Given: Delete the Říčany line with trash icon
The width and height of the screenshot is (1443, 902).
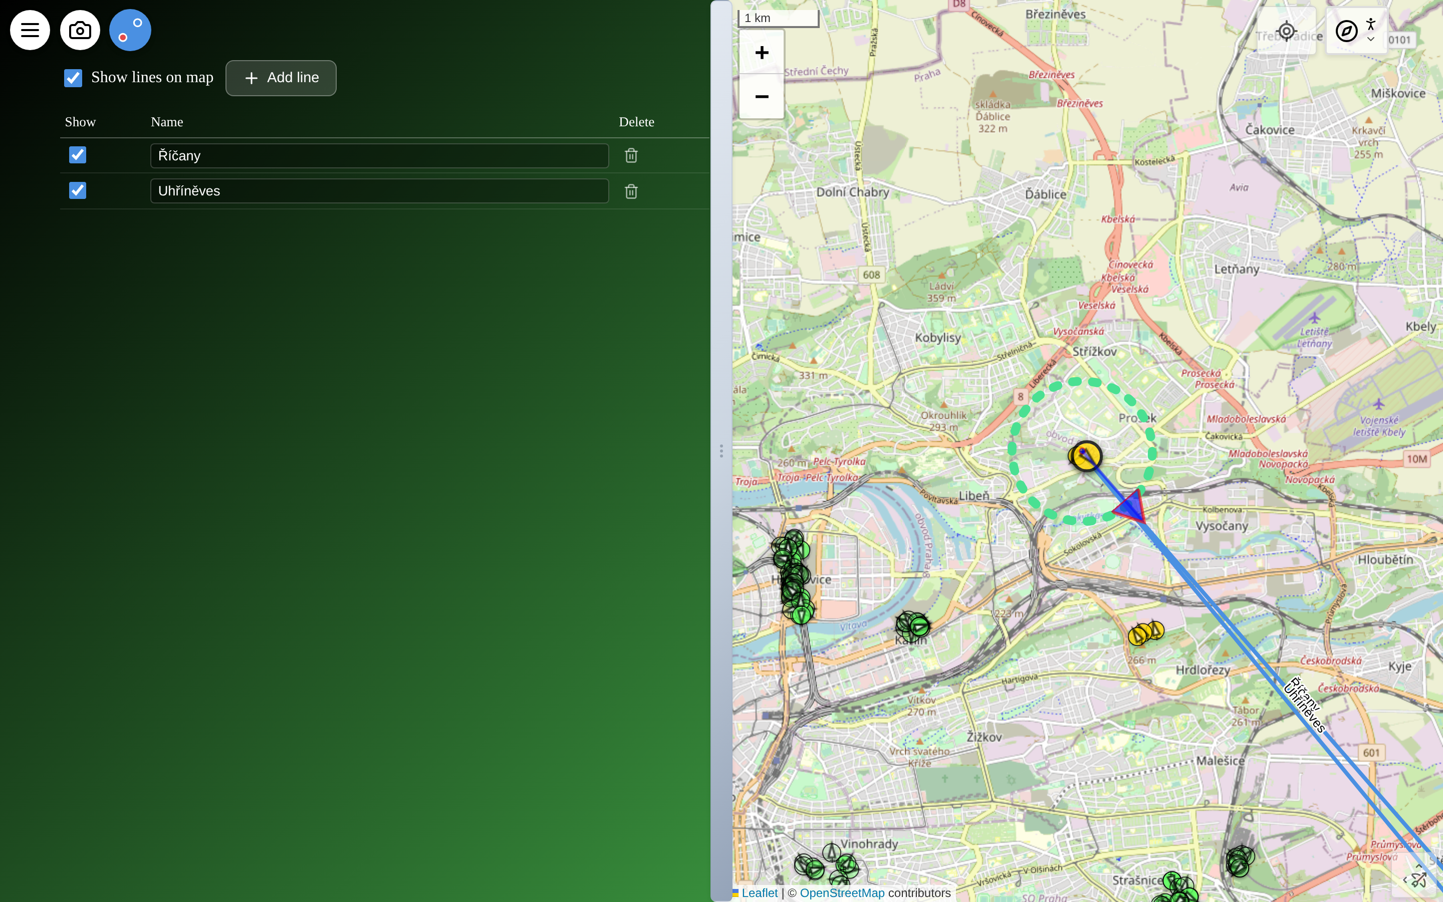Looking at the screenshot, I should [631, 156].
